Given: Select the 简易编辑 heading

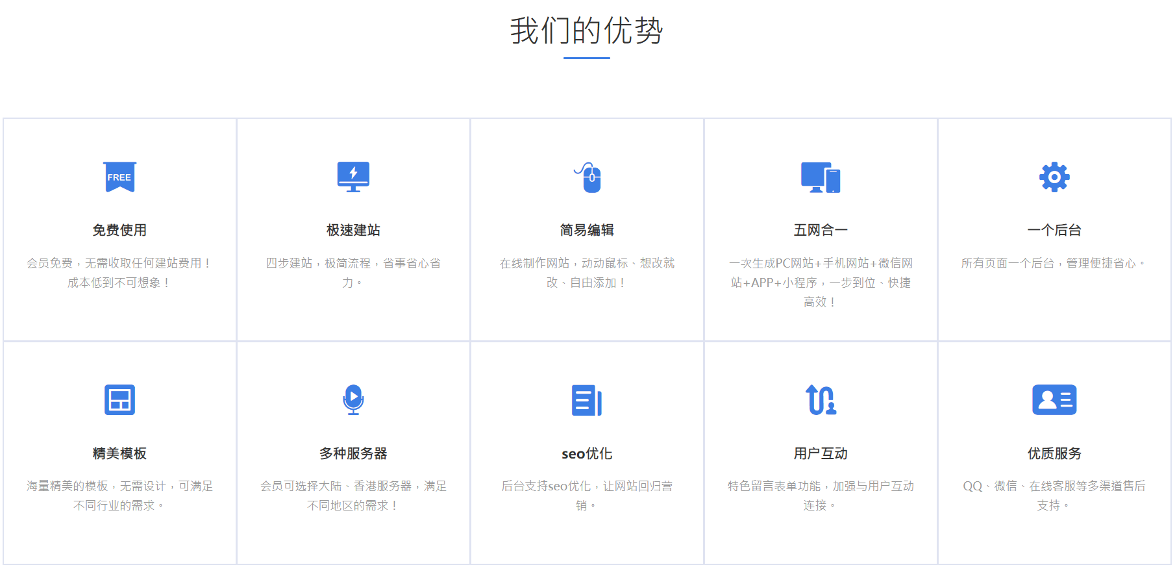Looking at the screenshot, I should pyautogui.click(x=587, y=230).
